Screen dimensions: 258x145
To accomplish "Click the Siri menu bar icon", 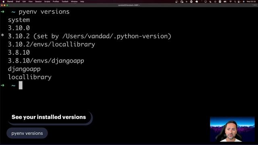I will point(243,2).
